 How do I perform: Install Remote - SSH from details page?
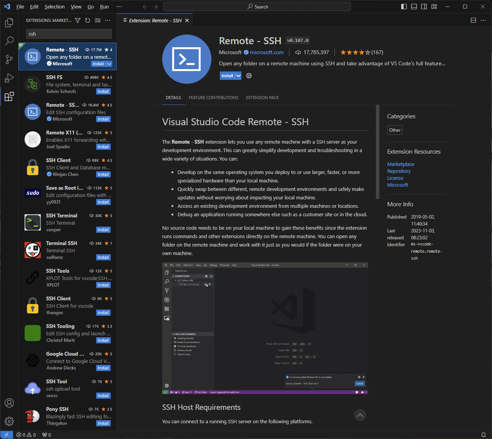(x=227, y=76)
